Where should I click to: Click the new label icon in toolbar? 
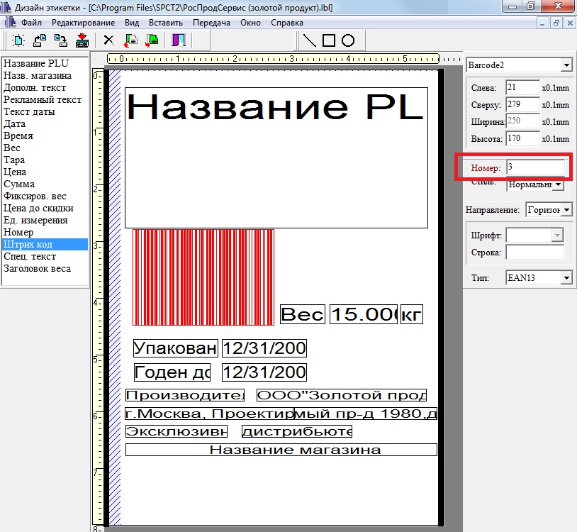coord(18,40)
